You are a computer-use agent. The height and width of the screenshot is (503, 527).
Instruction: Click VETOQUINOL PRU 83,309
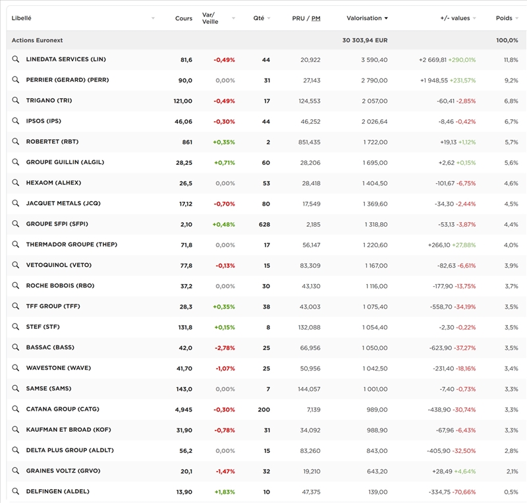(310, 266)
